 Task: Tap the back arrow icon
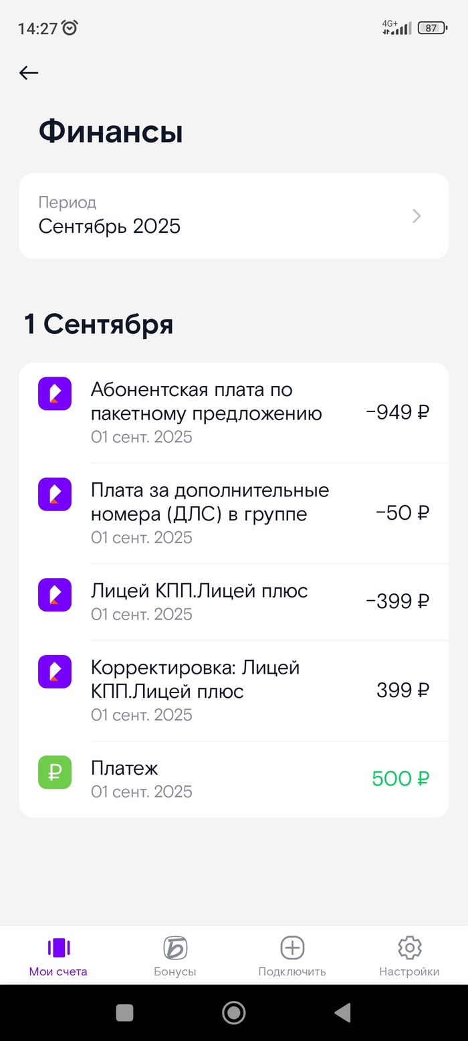tap(29, 73)
